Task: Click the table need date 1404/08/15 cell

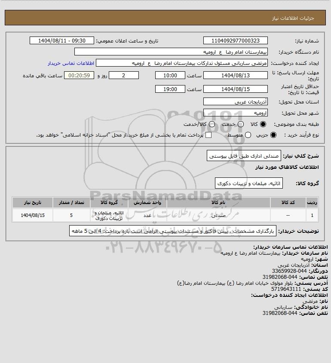Action: point(33,215)
